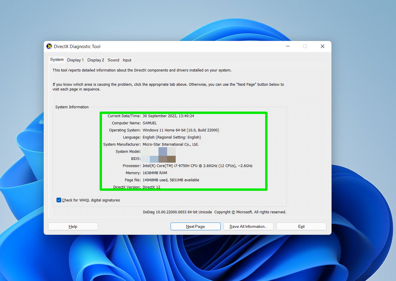Click the Copyright © Microsoft text
396x281 pixels.
[250, 212]
